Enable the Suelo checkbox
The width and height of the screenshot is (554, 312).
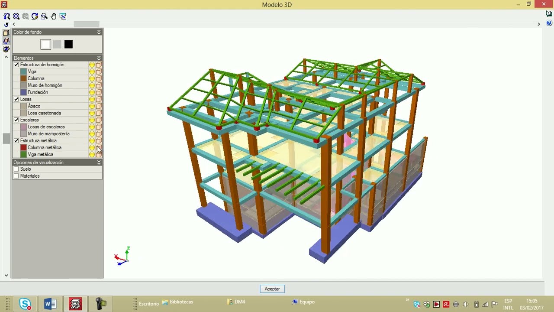(x=16, y=169)
